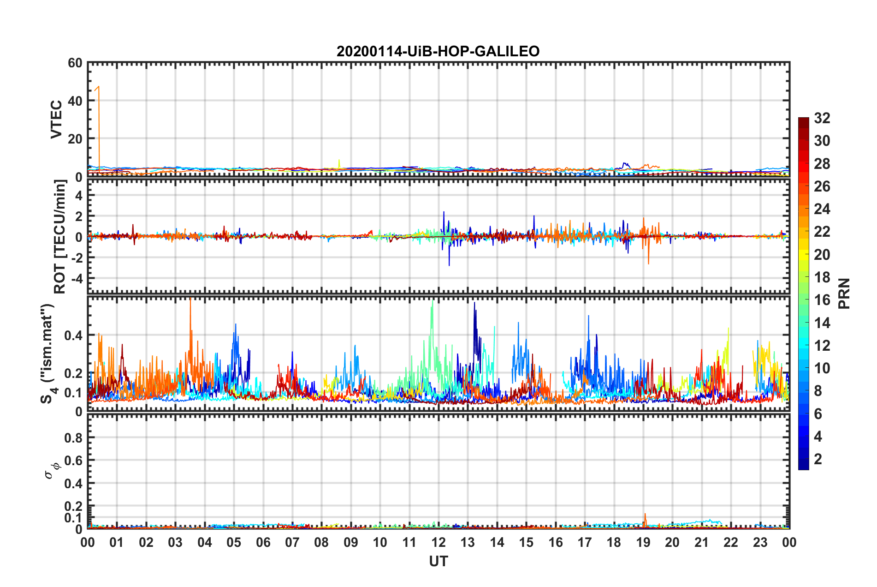Image resolution: width=877 pixels, height=587 pixels.
Task: Select the 30 label on the PRN colorbar
Action: (x=822, y=141)
